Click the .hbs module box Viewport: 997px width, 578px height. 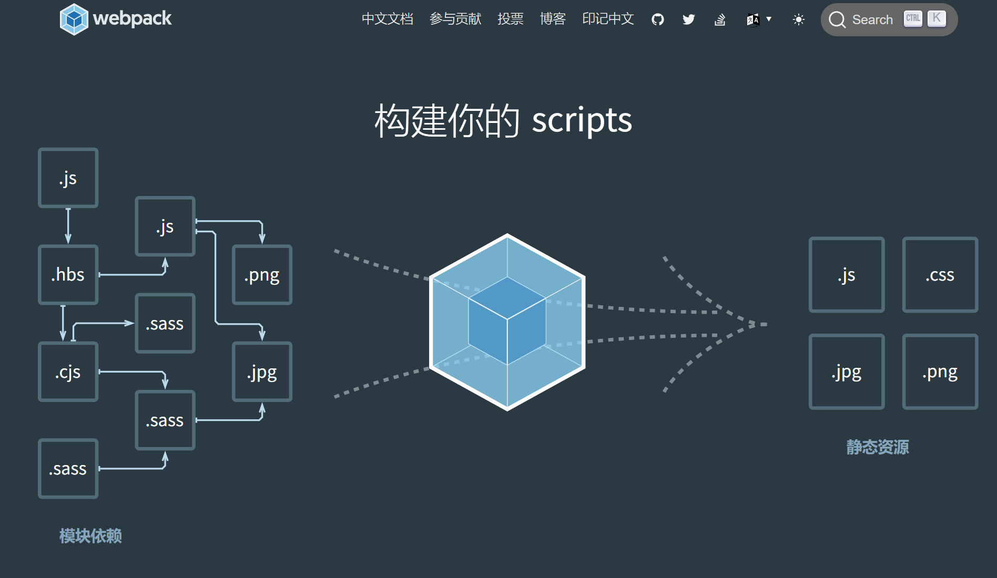click(x=68, y=274)
